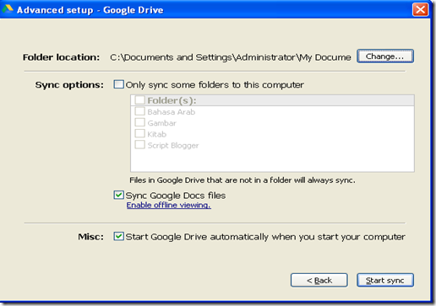Image resolution: width=436 pixels, height=306 pixels.
Task: Enable Only sync some folders checkbox
Action: click(x=118, y=84)
